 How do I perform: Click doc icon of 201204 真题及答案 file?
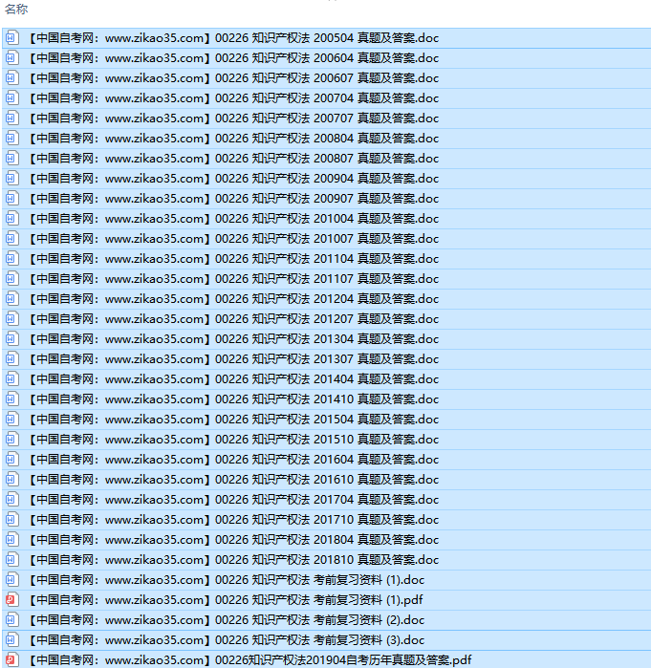[11, 298]
